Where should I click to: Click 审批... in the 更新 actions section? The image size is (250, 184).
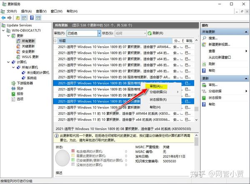pos(213,85)
